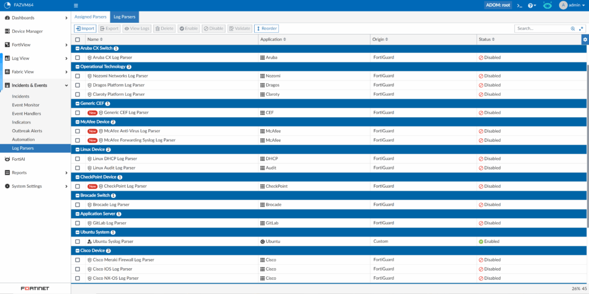Image resolution: width=589 pixels, height=294 pixels.
Task: Sort the table by Name column
Action: coord(95,40)
